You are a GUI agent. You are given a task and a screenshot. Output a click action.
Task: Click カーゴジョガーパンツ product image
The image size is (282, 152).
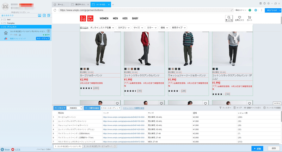tap(100, 49)
